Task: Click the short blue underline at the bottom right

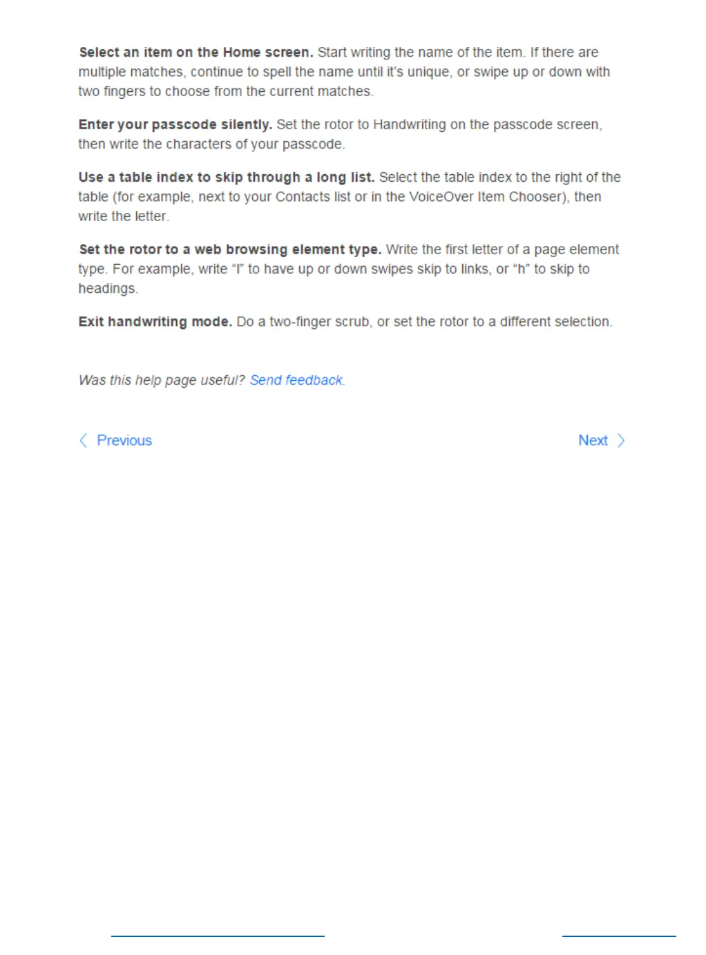Action: (619, 936)
